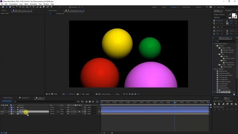238x134 pixels.
Task: Select the Small Screen workspace
Action: [186, 7]
